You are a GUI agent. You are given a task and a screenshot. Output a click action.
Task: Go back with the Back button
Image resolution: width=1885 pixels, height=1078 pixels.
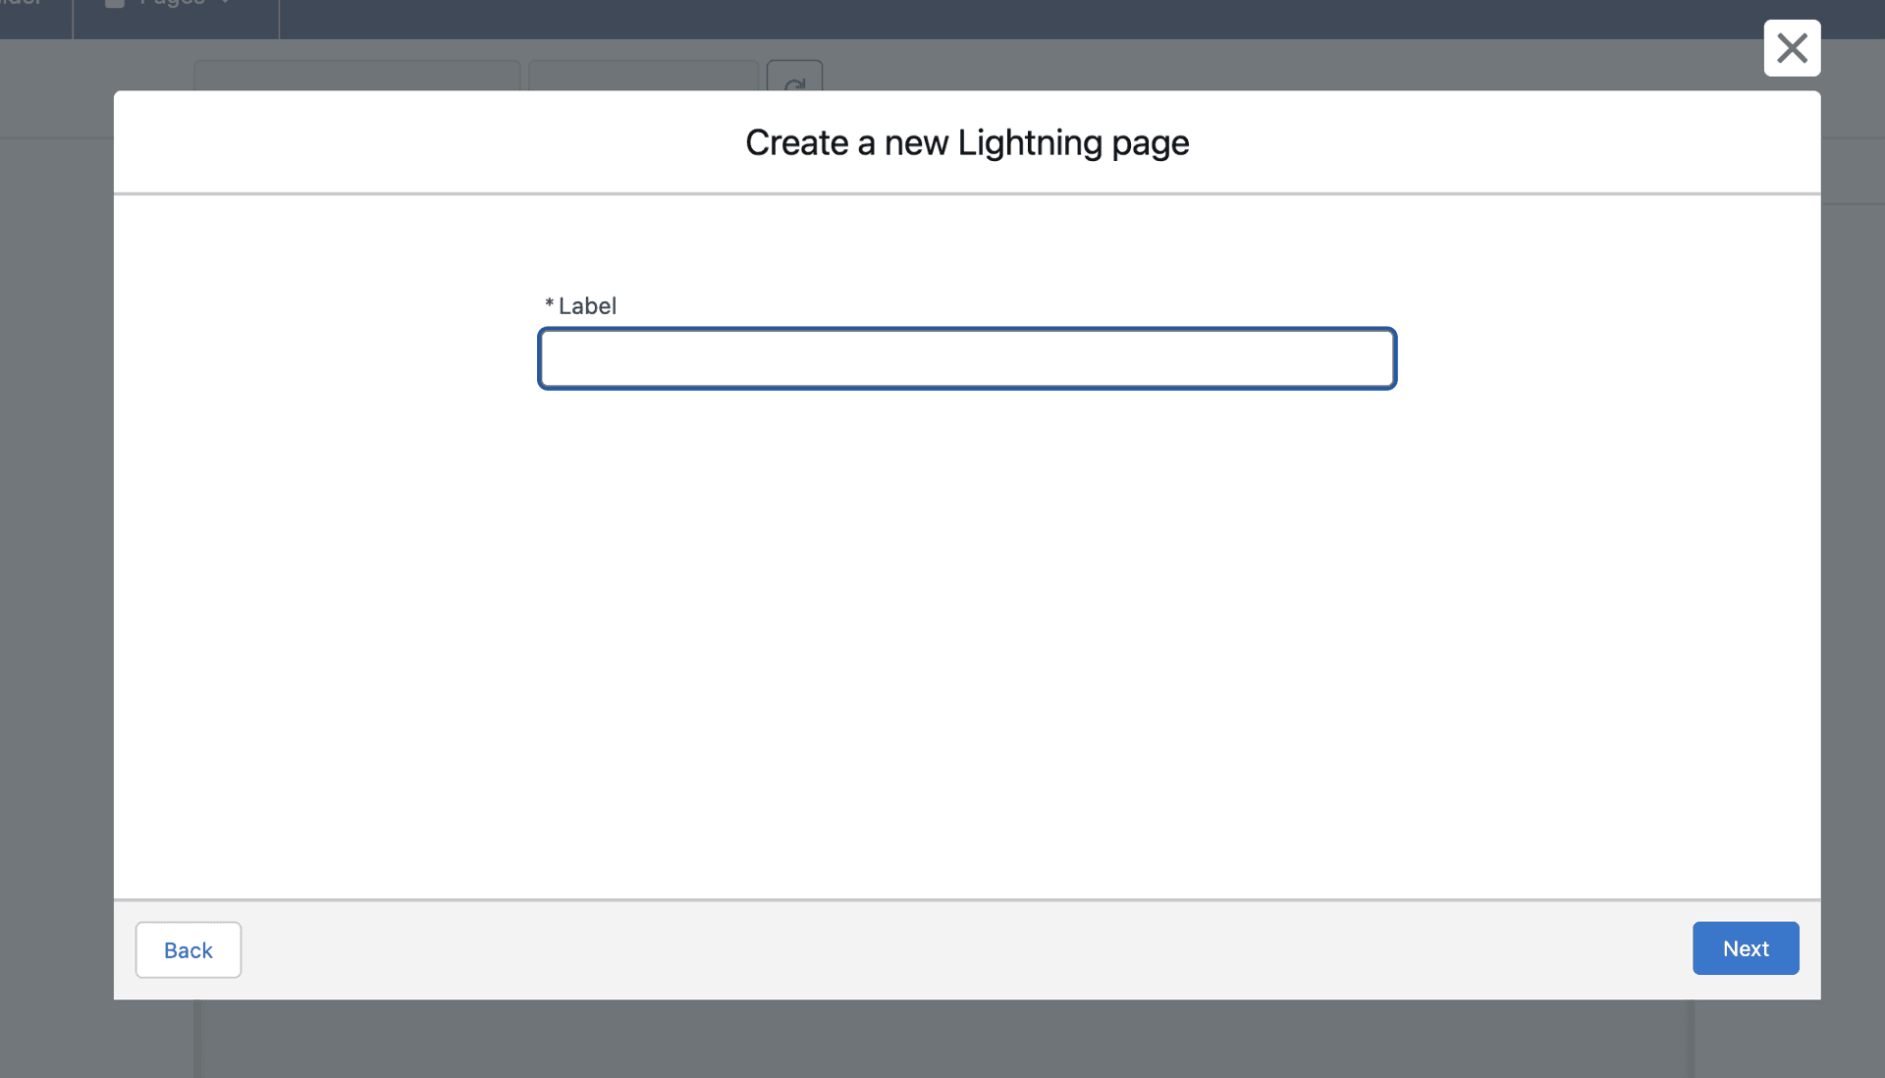click(188, 950)
